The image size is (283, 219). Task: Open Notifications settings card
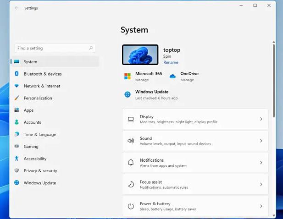195,163
